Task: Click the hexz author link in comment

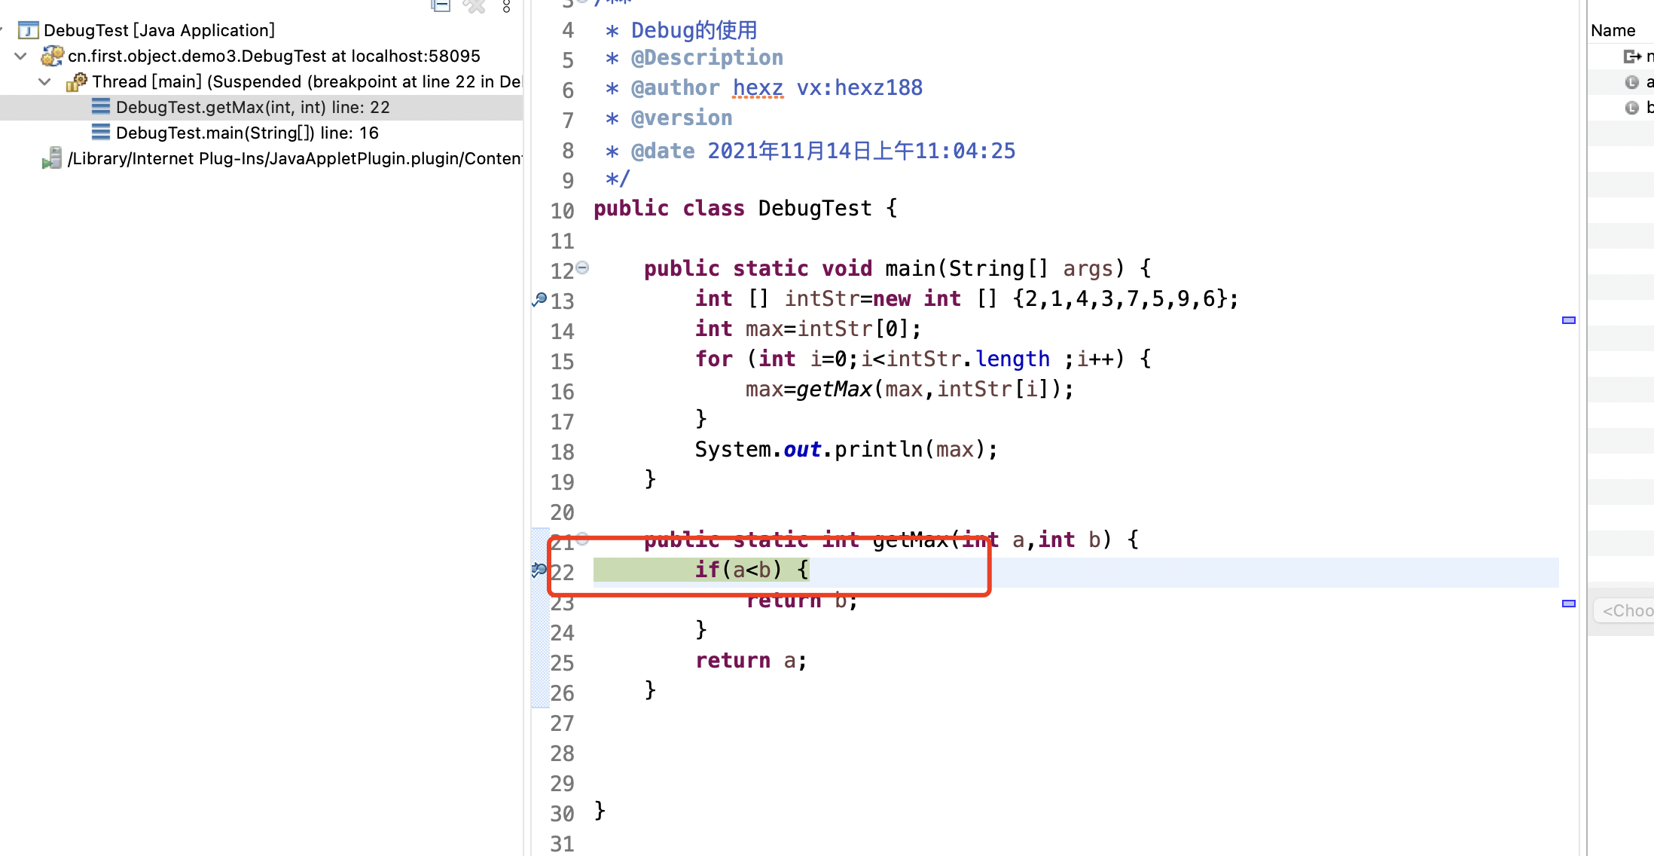Action: click(x=758, y=88)
